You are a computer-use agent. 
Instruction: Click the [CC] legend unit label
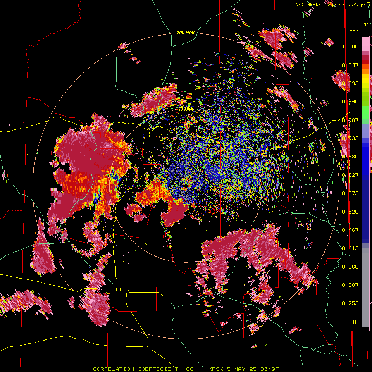tap(353, 29)
